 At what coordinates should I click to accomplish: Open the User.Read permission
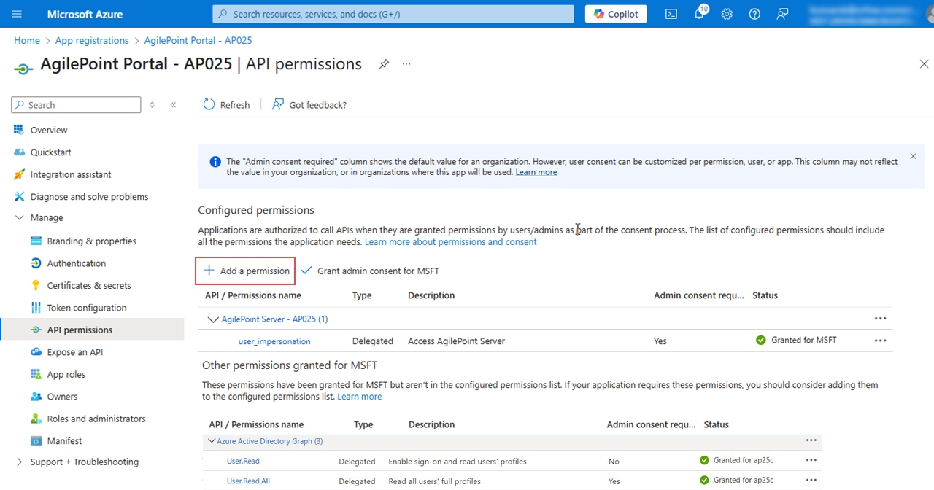click(243, 462)
